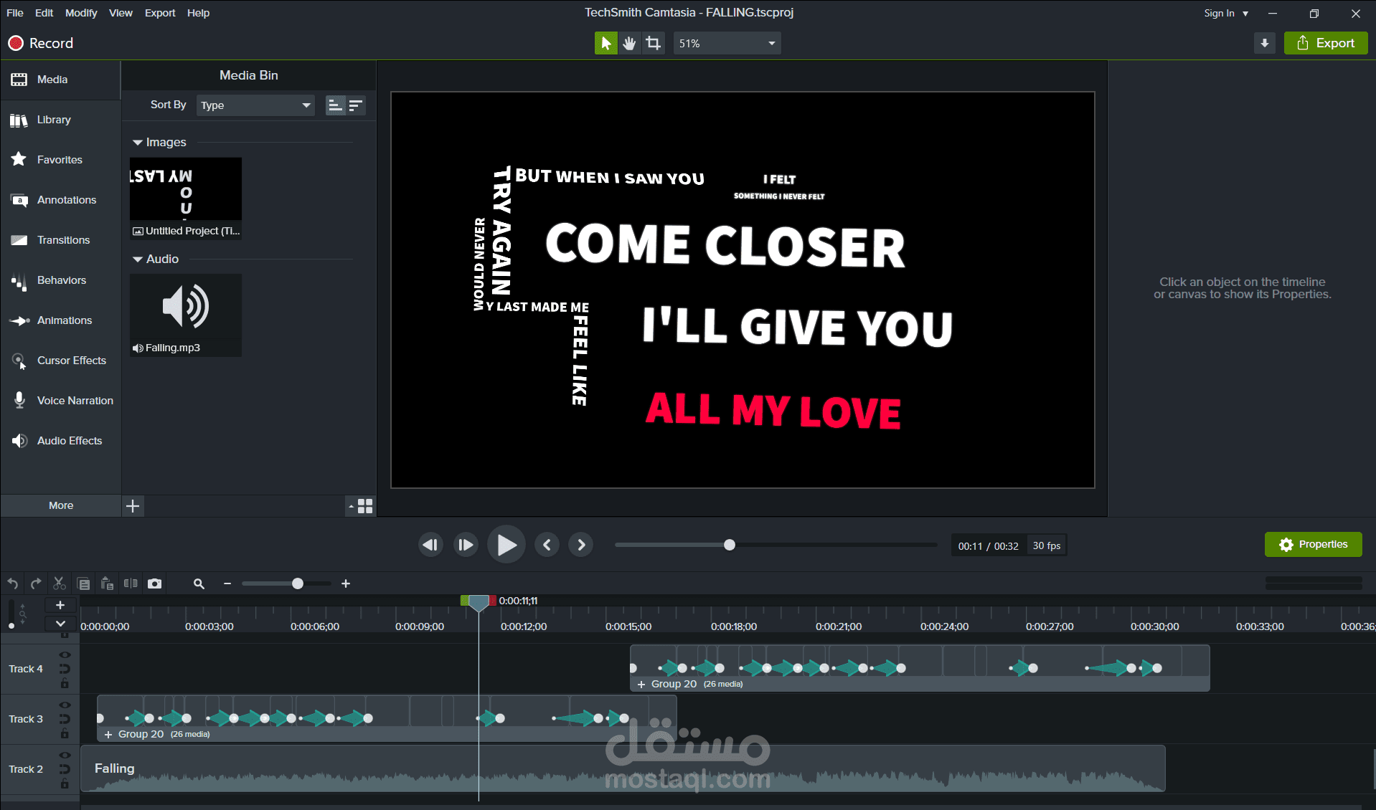Open the Transitions panel

coord(61,240)
